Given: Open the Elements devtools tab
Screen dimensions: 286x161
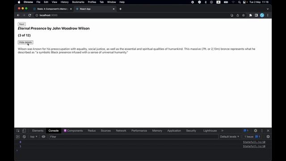Looking at the screenshot, I should (38, 131).
